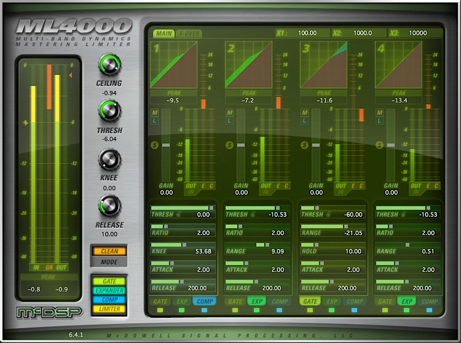Switch to the X-OVER tab
Image resolution: width=461 pixels, height=343 pixels.
[189, 33]
